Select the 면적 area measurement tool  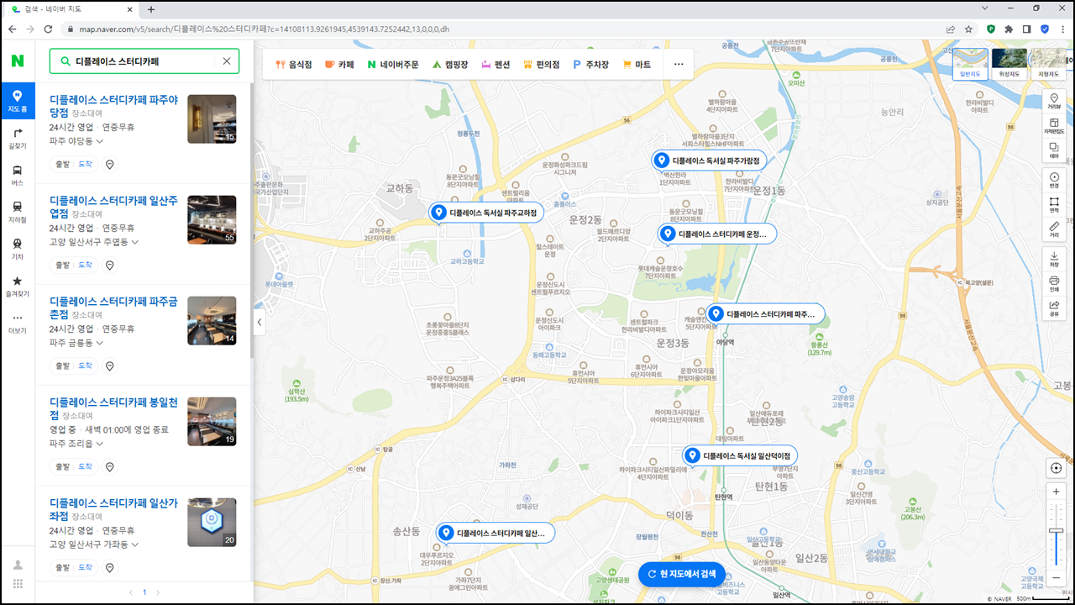1053,205
